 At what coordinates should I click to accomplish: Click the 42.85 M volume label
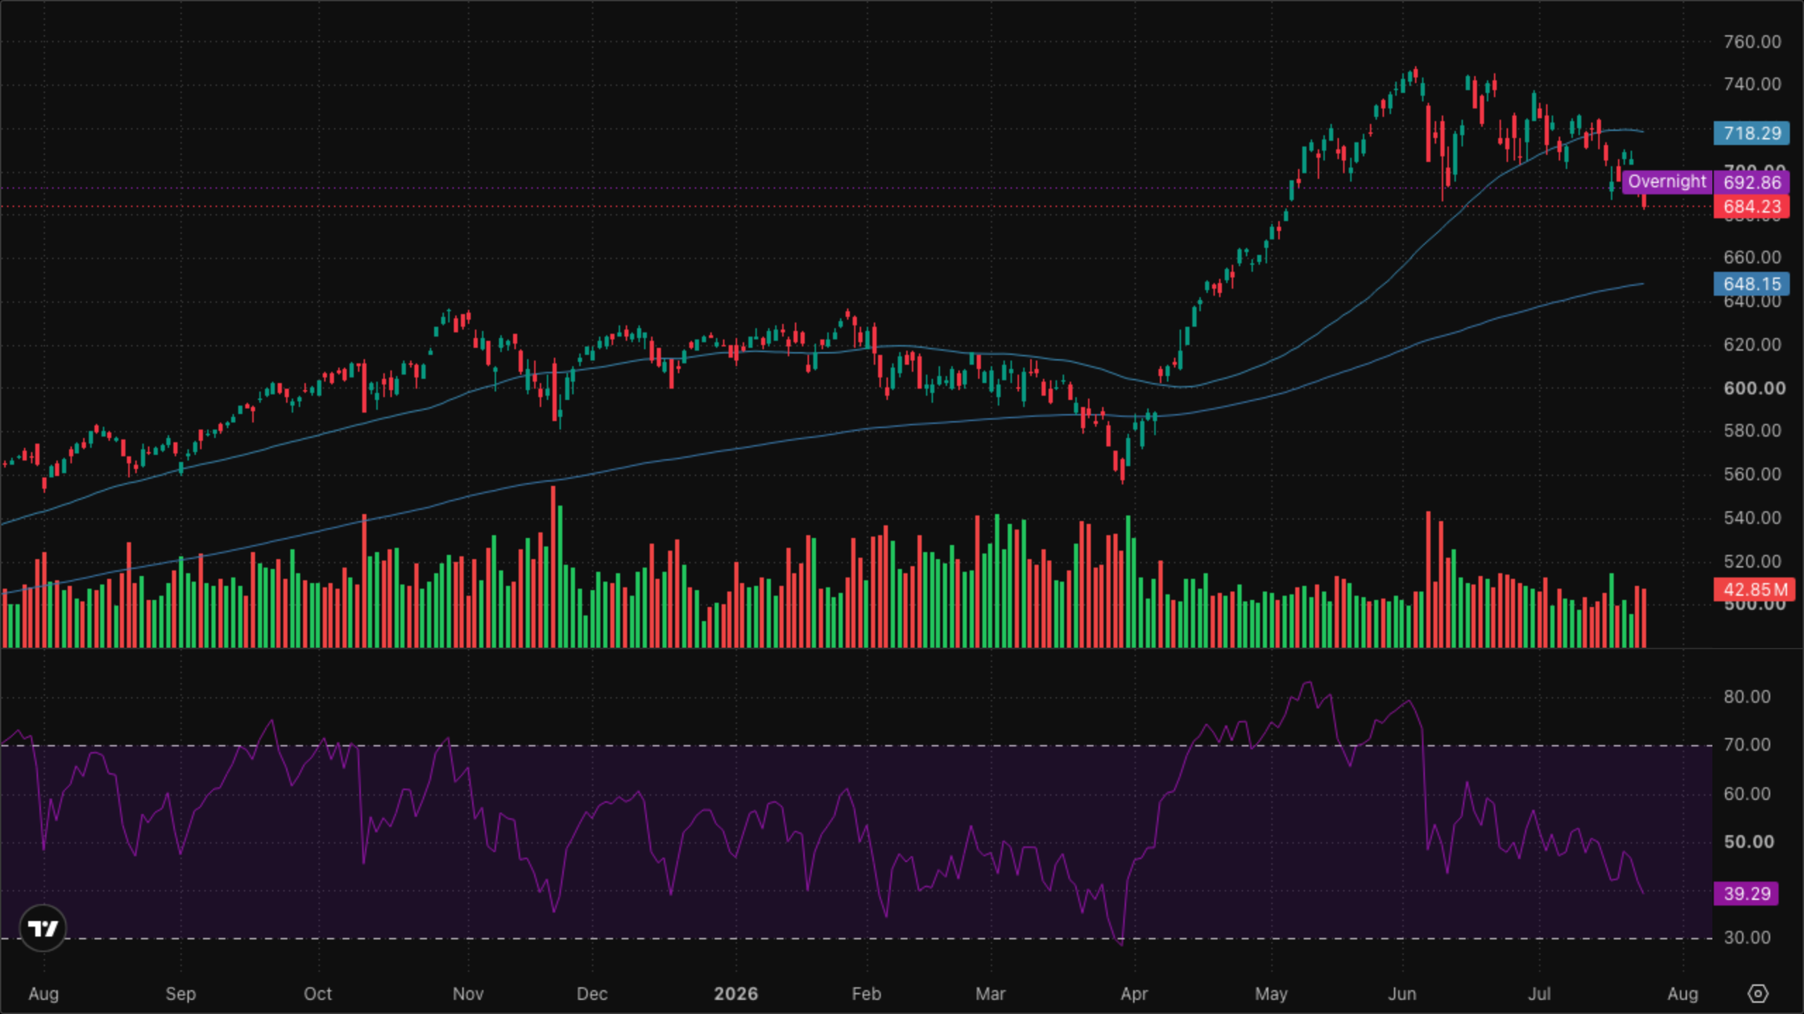[x=1754, y=589]
